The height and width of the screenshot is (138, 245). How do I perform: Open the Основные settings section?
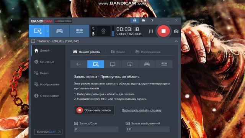coord(49,62)
